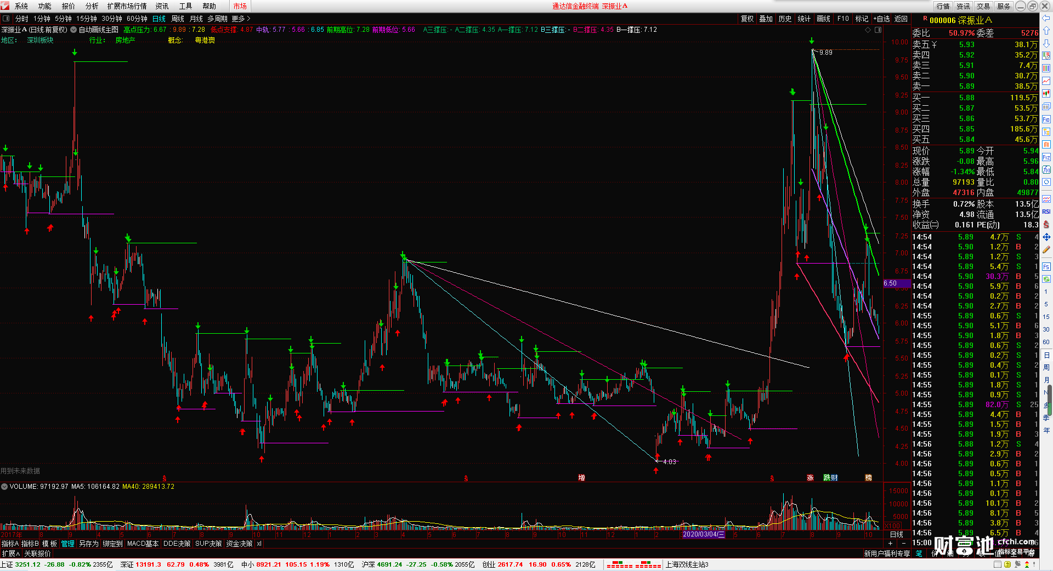Open the F10 company info sidebar icon

pyautogui.click(x=1046, y=119)
